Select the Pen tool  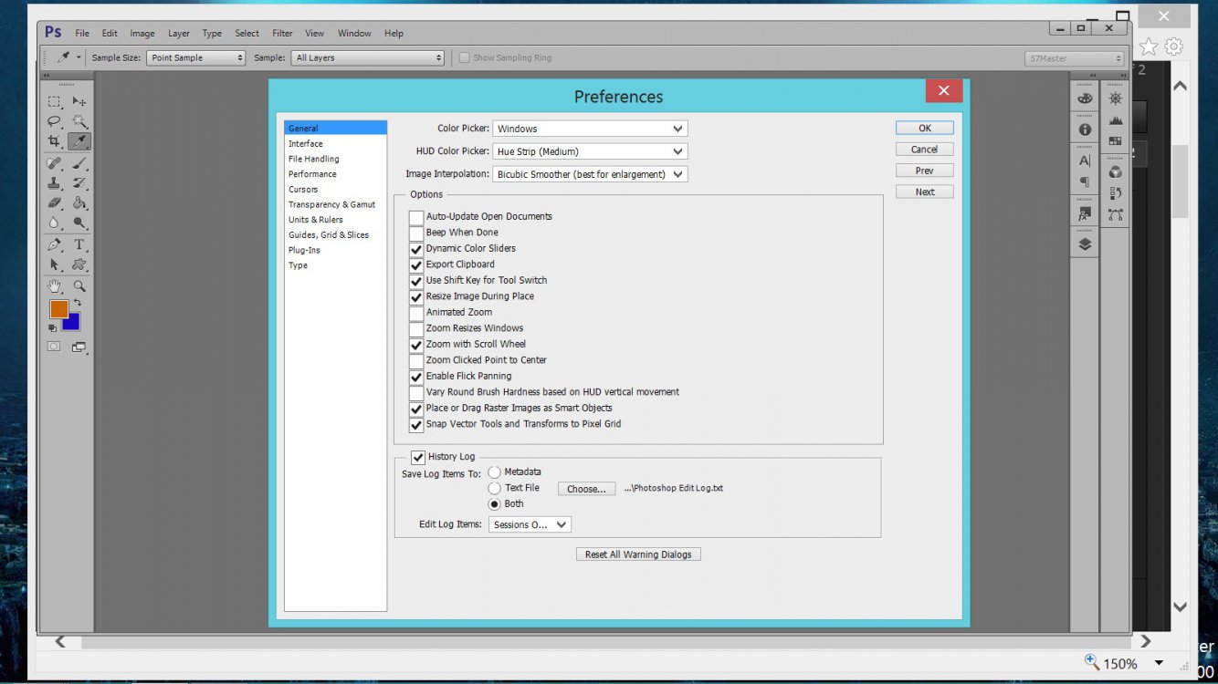(x=55, y=244)
